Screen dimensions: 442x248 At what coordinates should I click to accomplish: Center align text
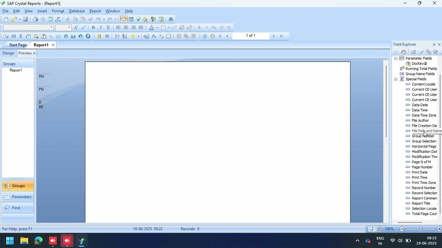pyautogui.click(x=126, y=28)
